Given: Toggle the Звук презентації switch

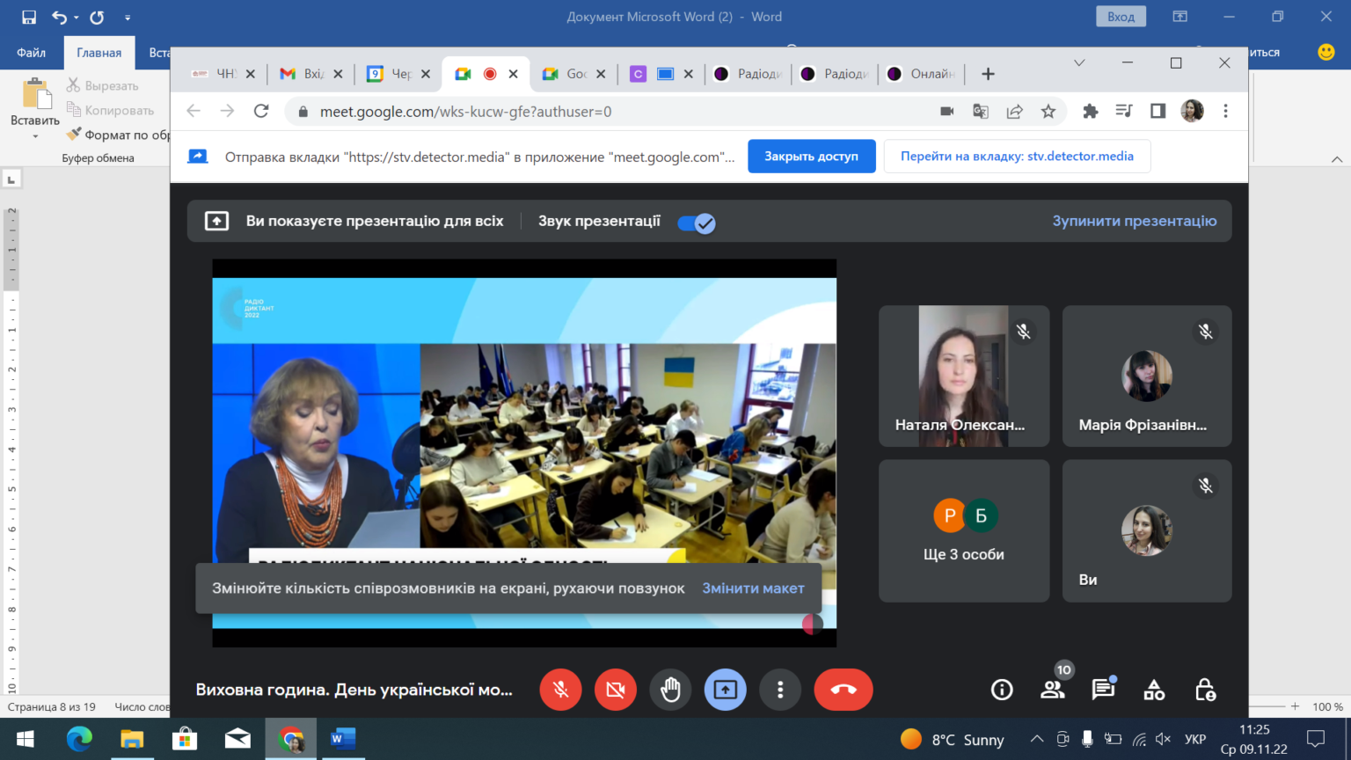Looking at the screenshot, I should (x=697, y=223).
